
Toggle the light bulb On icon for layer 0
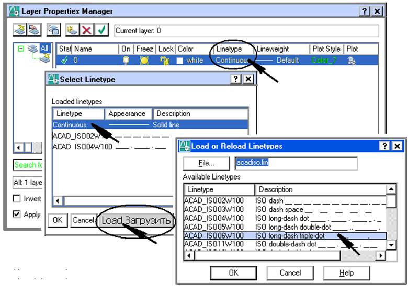click(126, 61)
